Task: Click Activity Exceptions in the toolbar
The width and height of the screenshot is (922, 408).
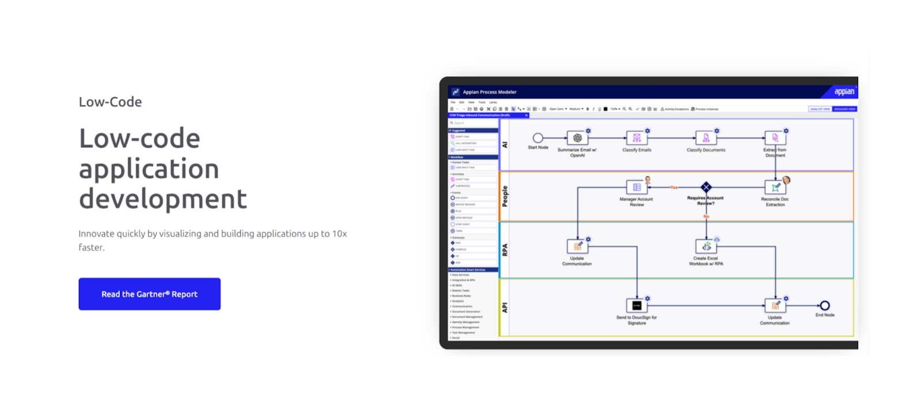Action: coord(674,109)
